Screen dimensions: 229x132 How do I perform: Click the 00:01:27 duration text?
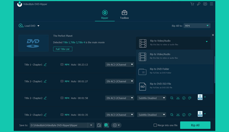tap(83, 81)
